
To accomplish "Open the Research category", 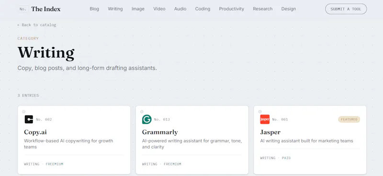I will point(262,9).
